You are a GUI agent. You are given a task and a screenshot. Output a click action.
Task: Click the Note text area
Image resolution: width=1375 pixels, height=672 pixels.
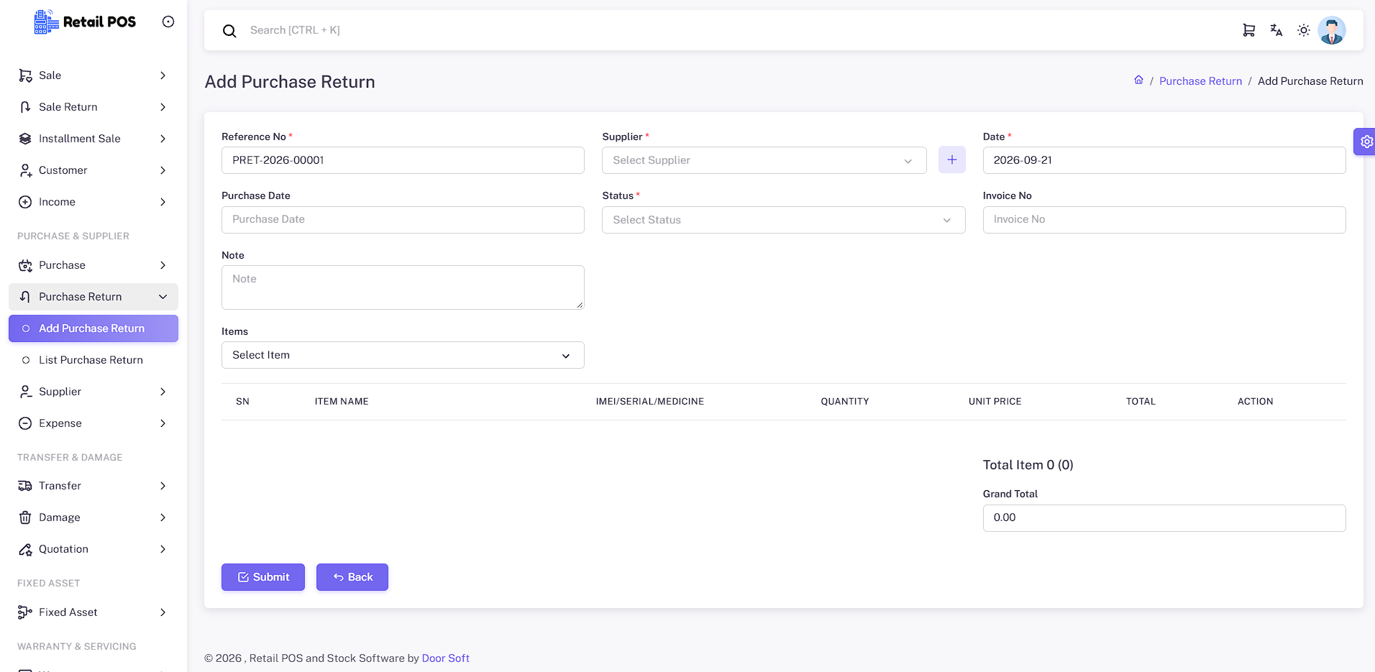click(403, 287)
